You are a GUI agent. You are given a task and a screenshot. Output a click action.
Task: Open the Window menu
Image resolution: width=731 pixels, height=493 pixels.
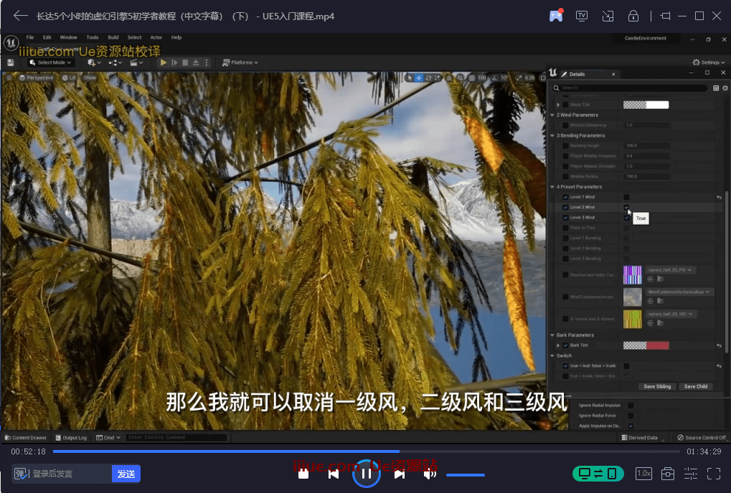tap(69, 37)
